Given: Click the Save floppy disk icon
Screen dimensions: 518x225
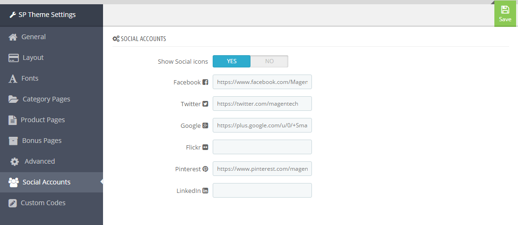Looking at the screenshot, I should (x=505, y=9).
